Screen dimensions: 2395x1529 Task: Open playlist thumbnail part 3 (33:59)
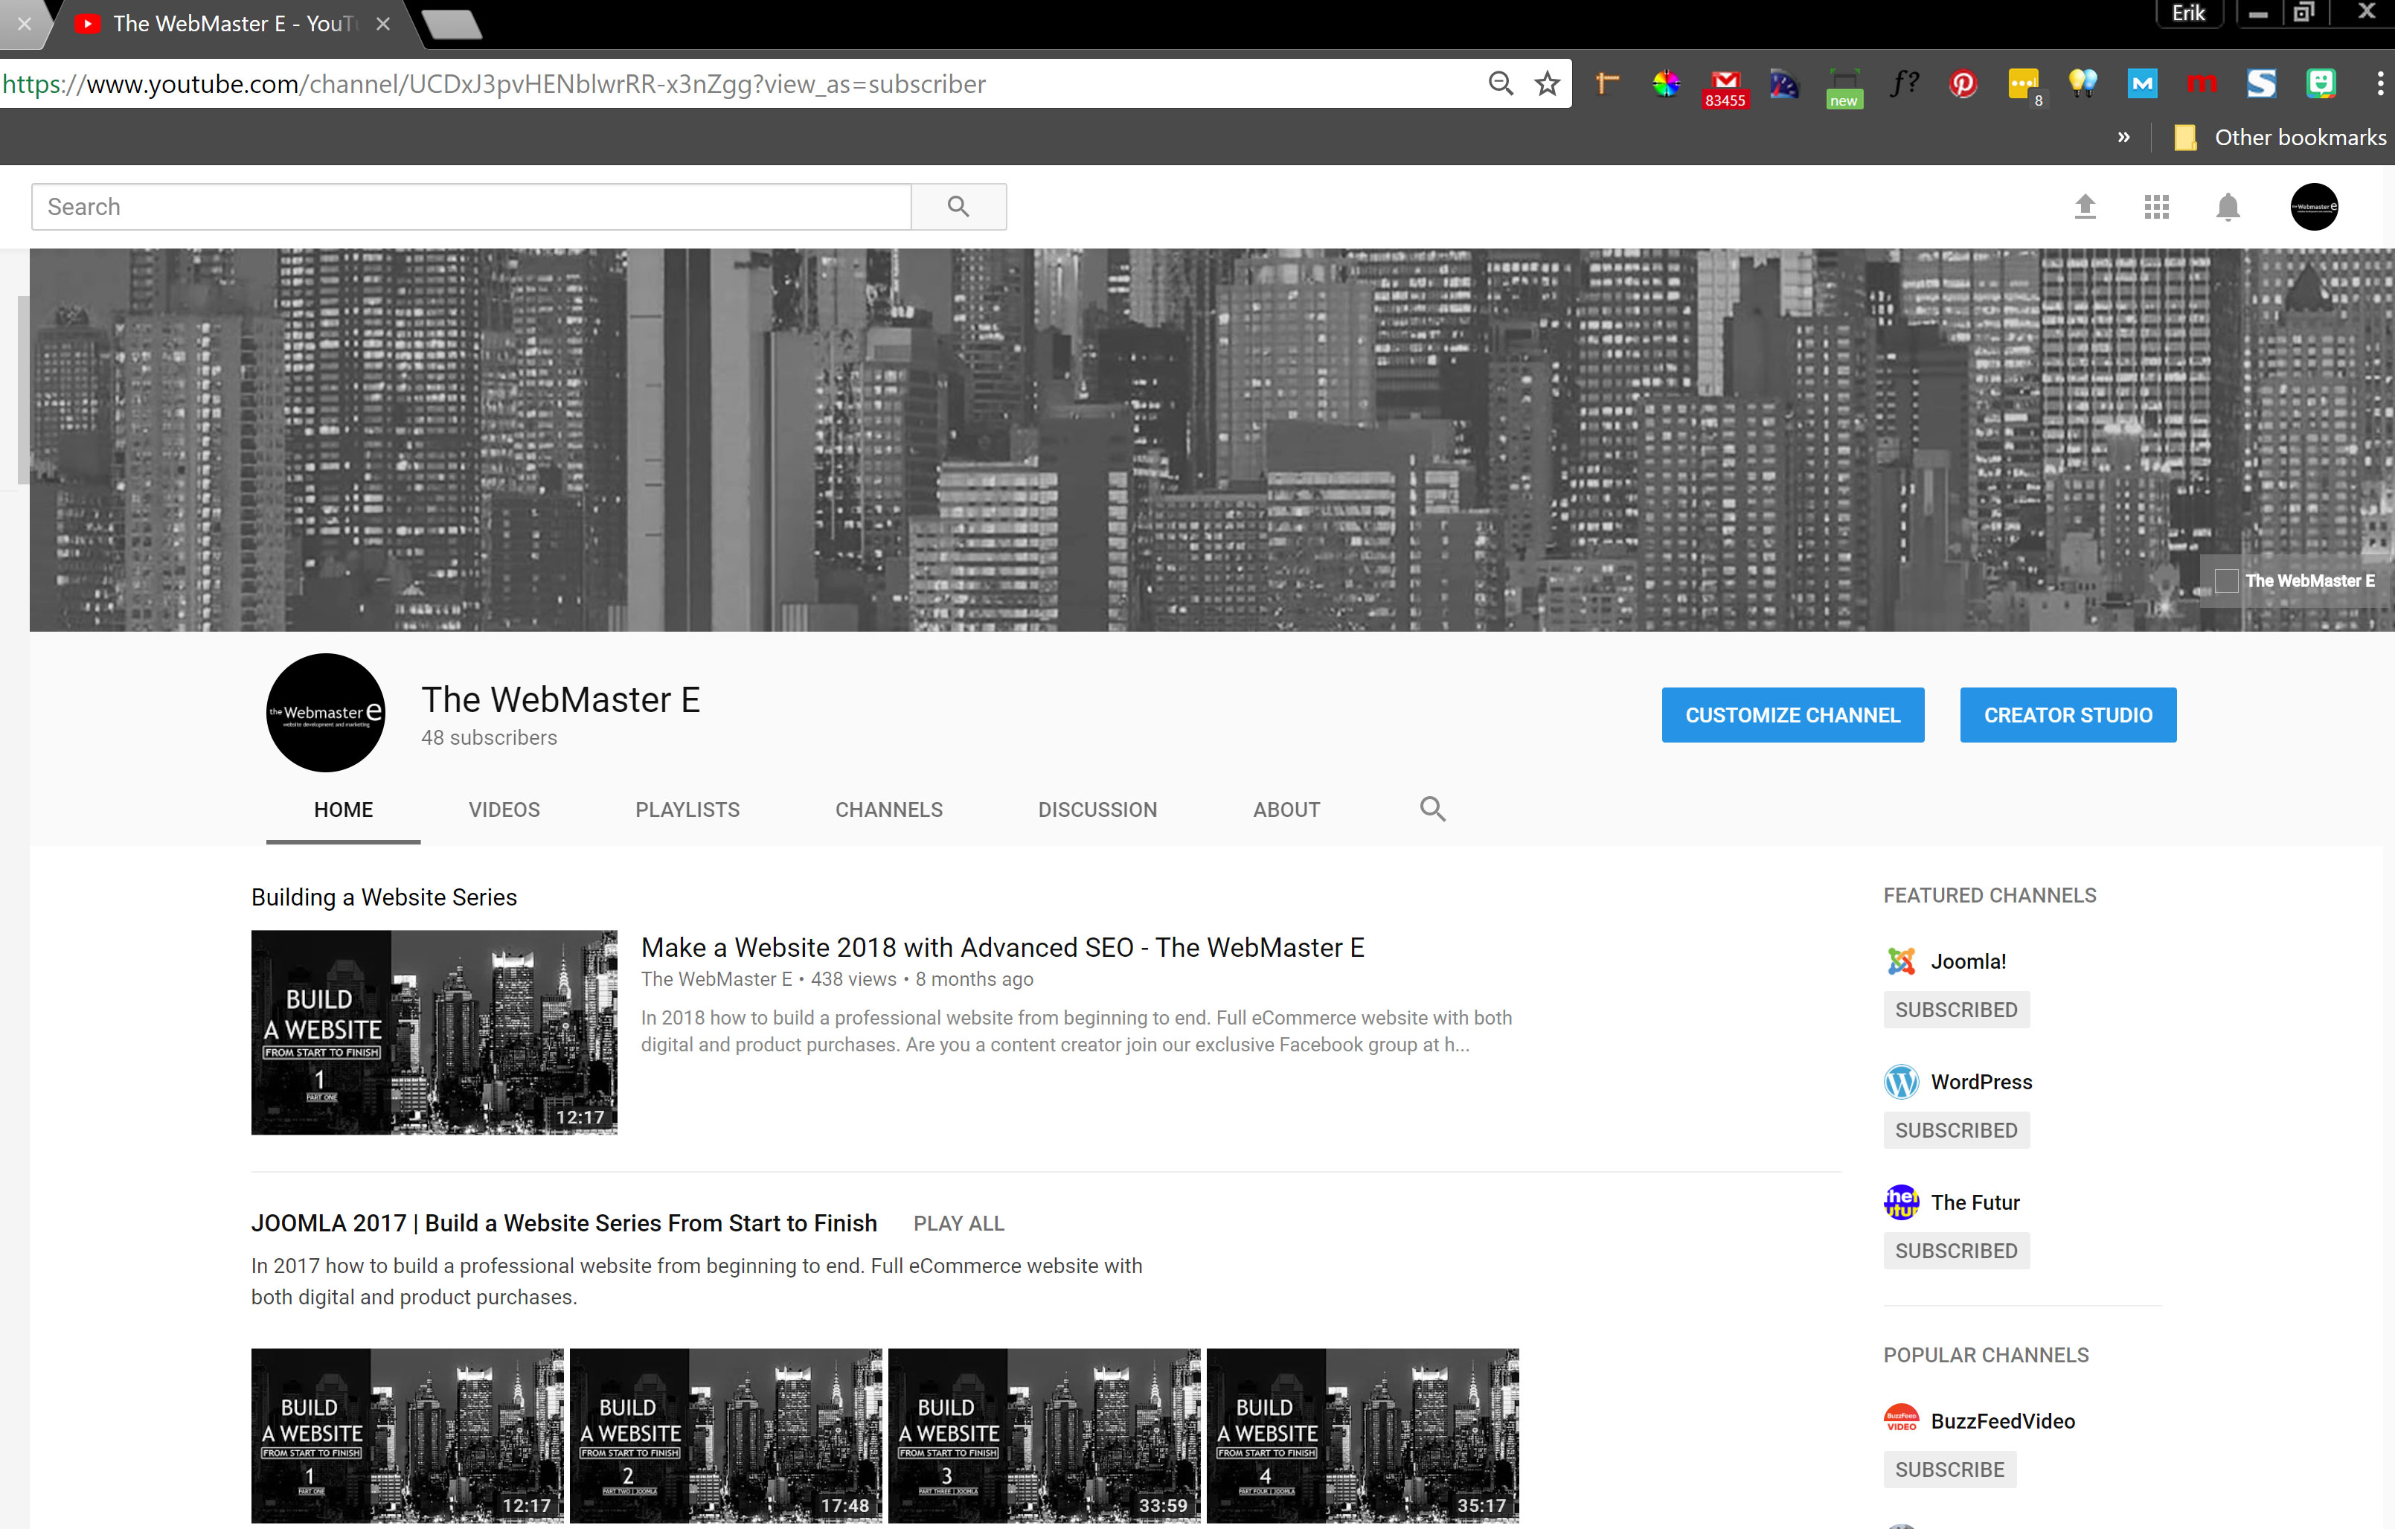click(x=1043, y=1435)
